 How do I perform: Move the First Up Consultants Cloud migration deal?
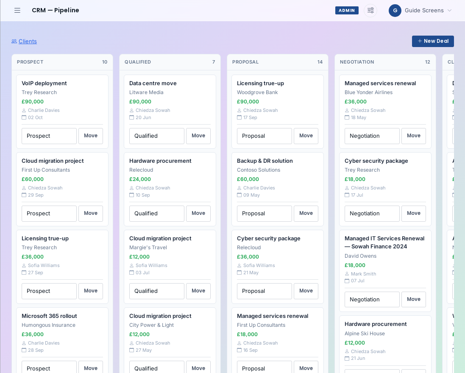pyautogui.click(x=91, y=214)
